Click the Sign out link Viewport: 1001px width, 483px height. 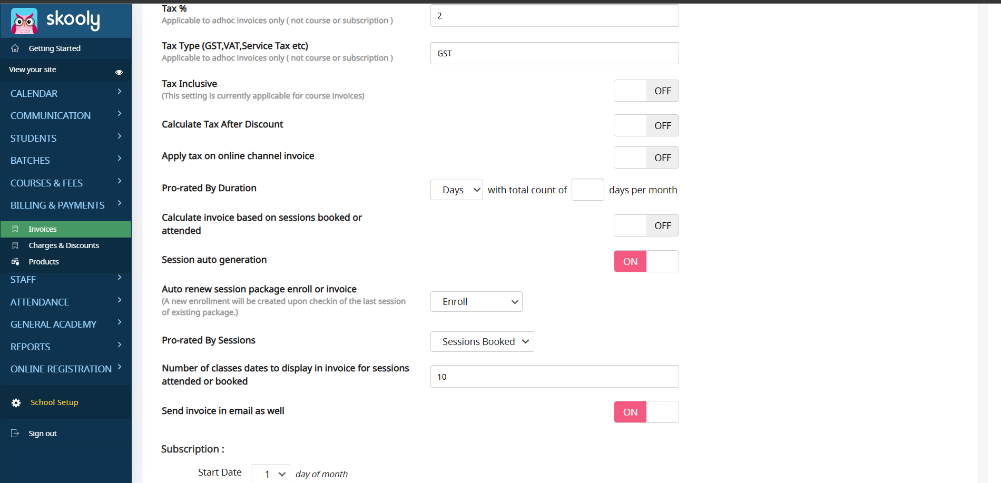(43, 433)
